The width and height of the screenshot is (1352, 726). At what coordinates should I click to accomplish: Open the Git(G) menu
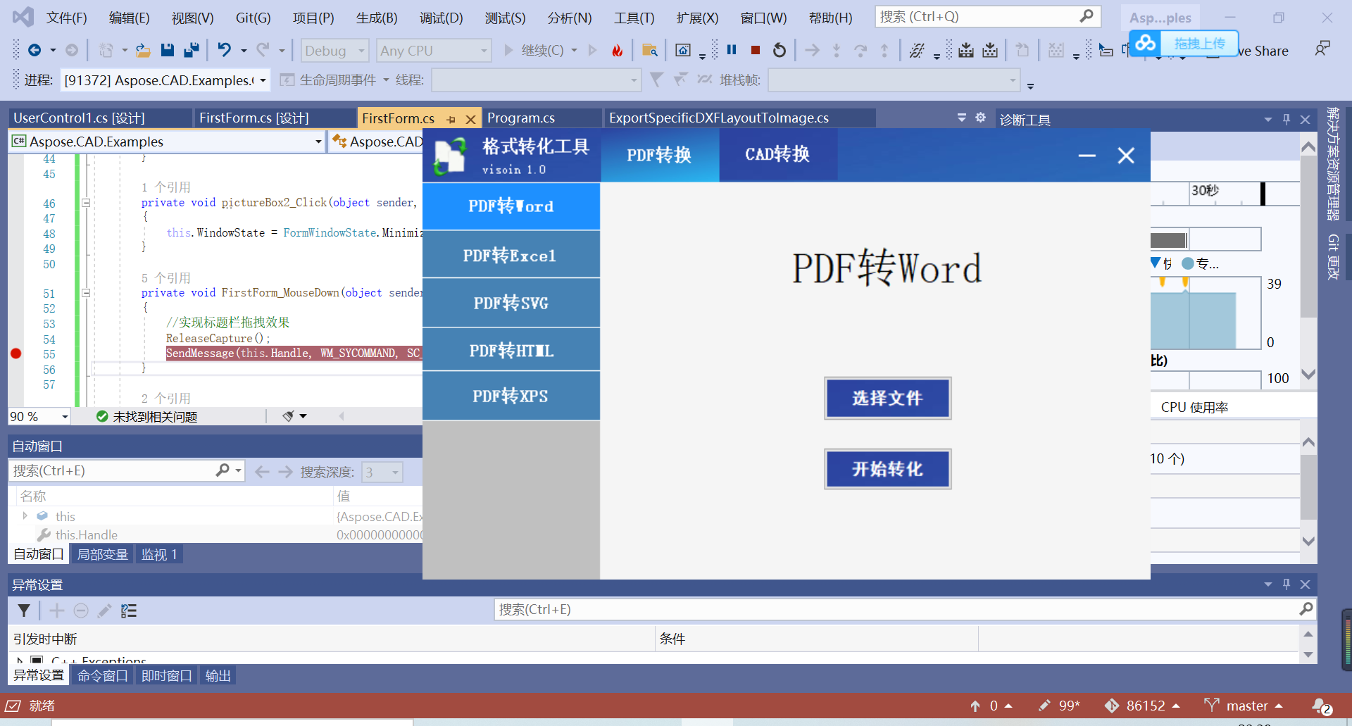click(253, 18)
